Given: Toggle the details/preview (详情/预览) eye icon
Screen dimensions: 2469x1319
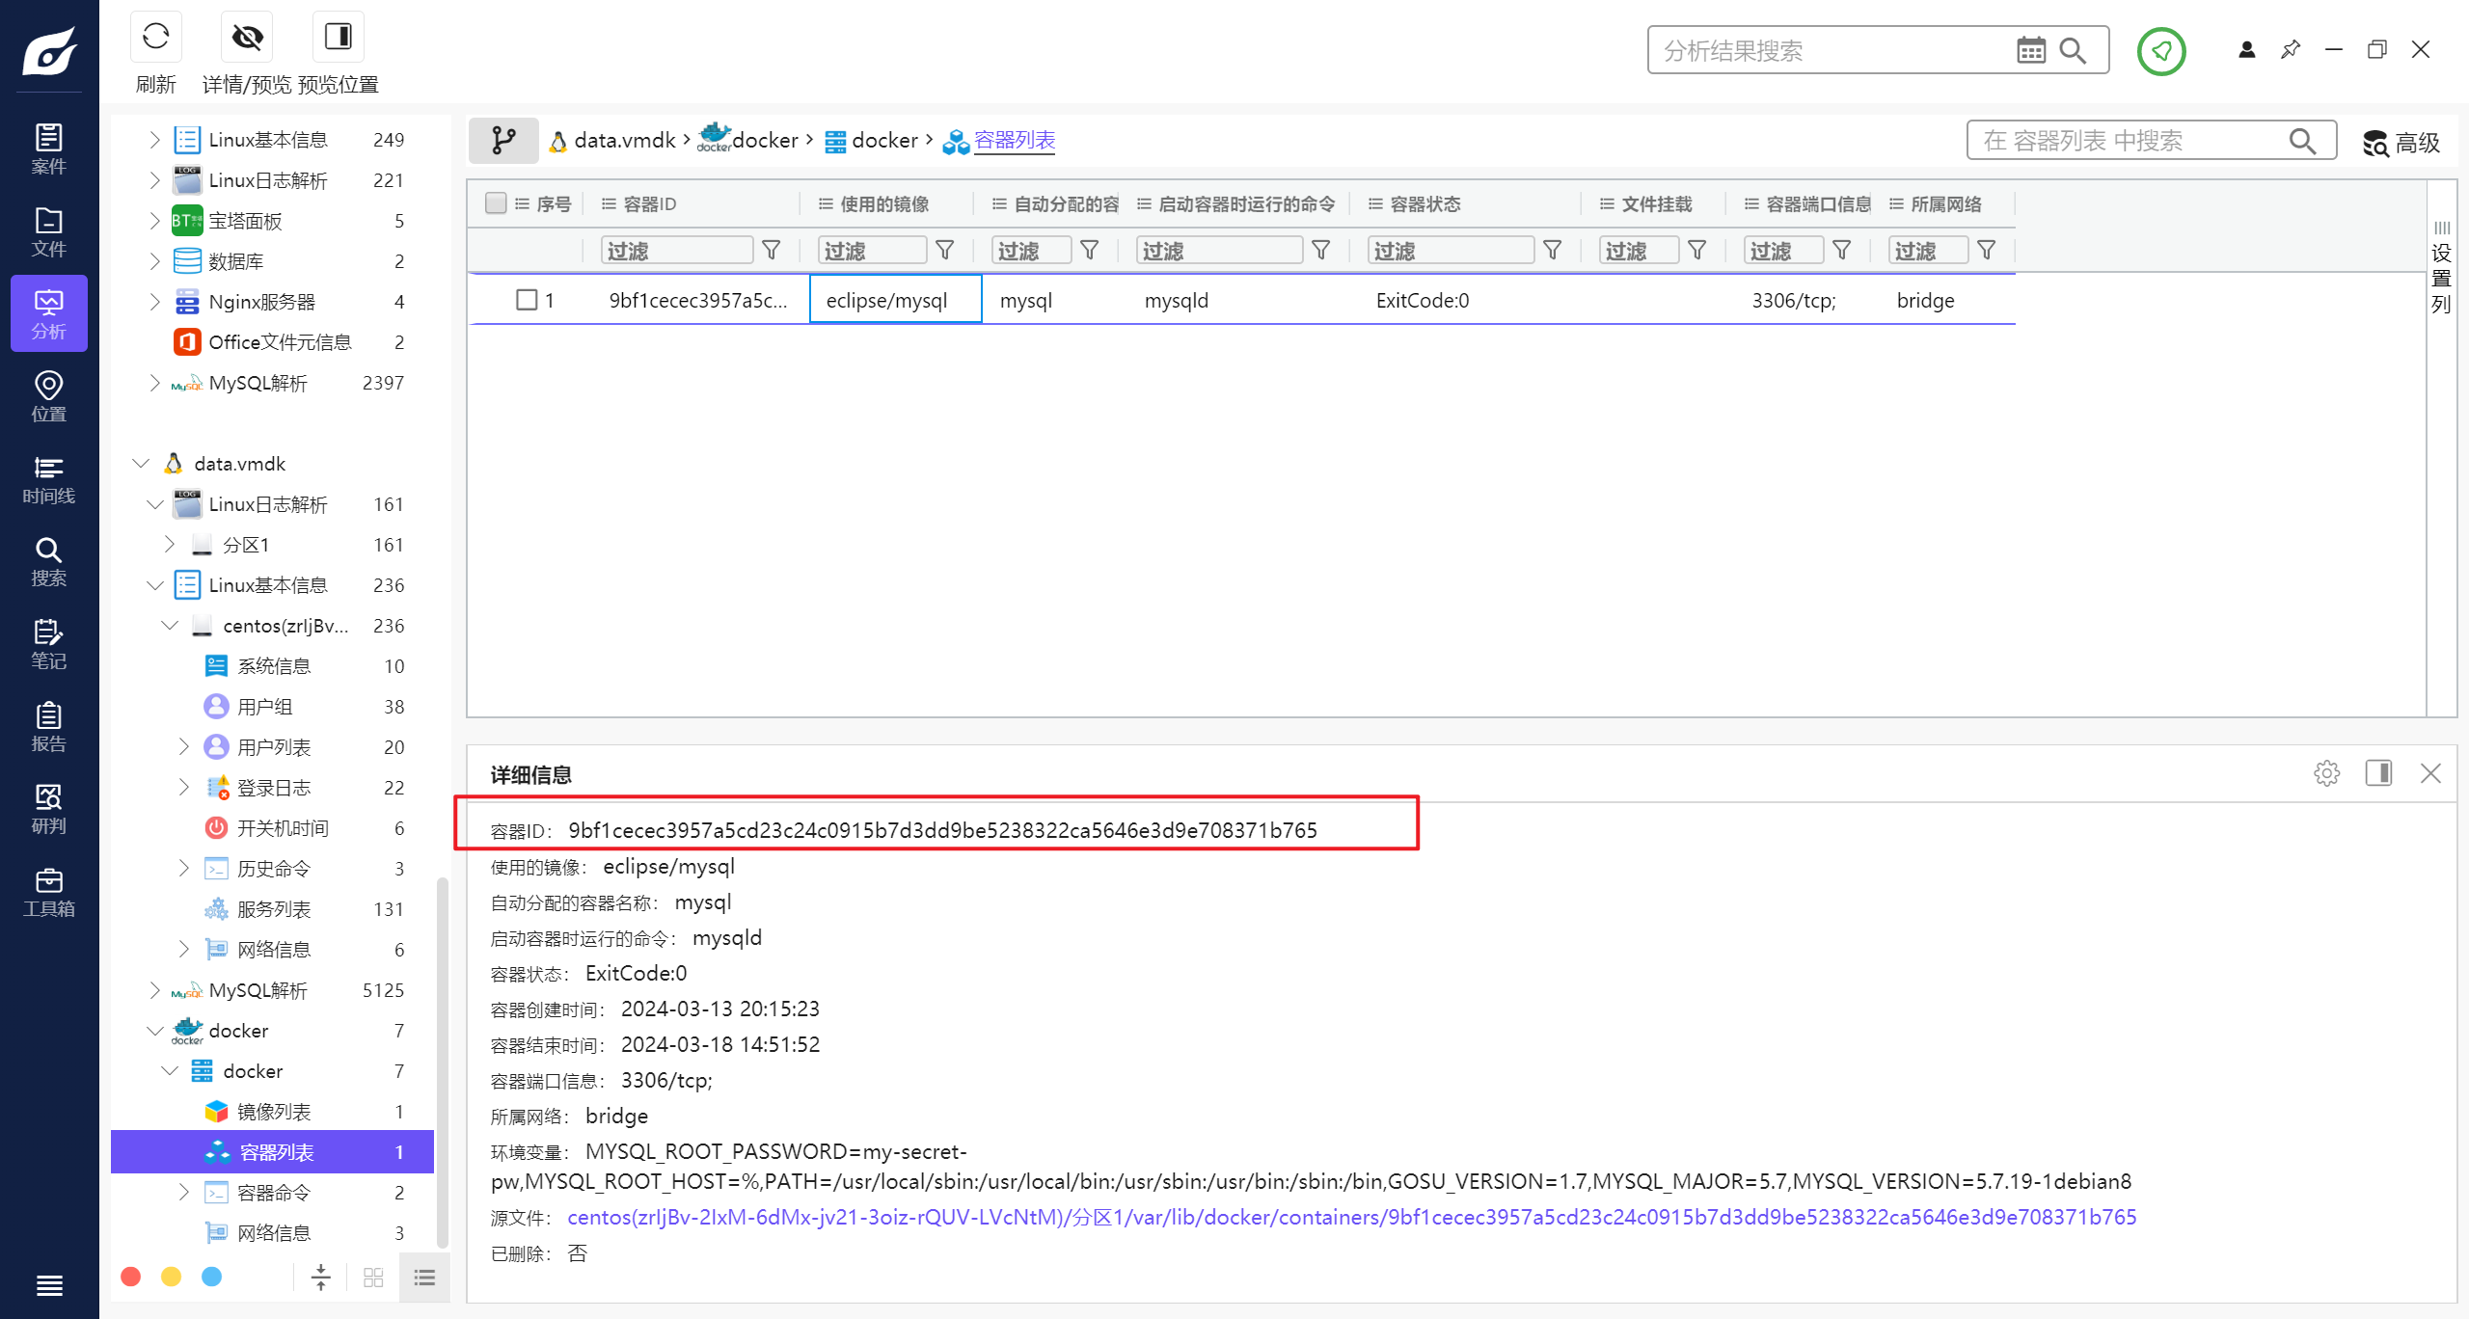Looking at the screenshot, I should click(x=247, y=38).
